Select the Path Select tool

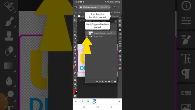point(75,76)
